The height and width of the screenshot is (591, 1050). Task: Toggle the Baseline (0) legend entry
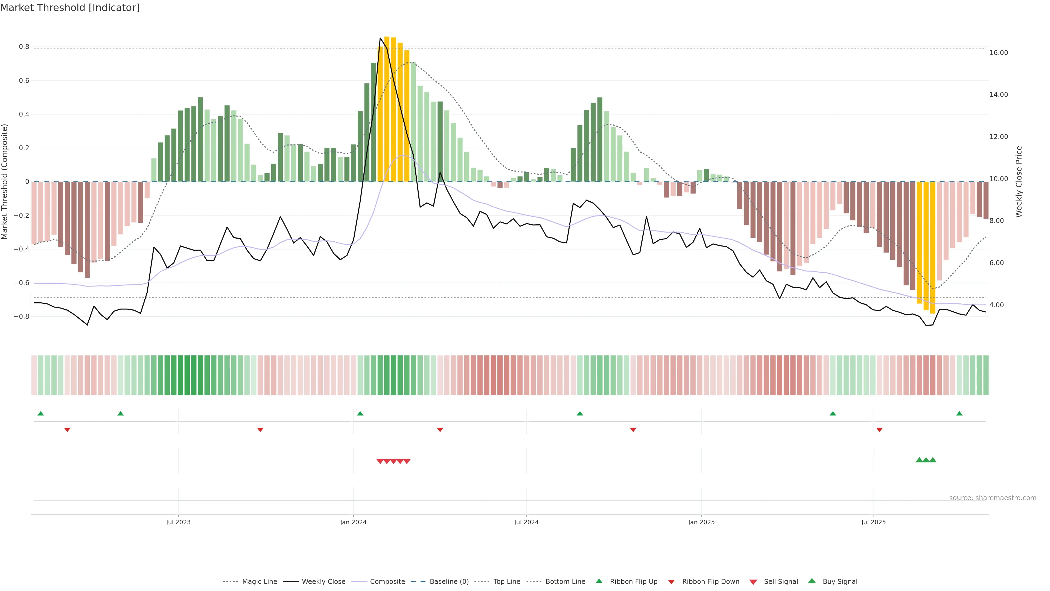point(449,582)
